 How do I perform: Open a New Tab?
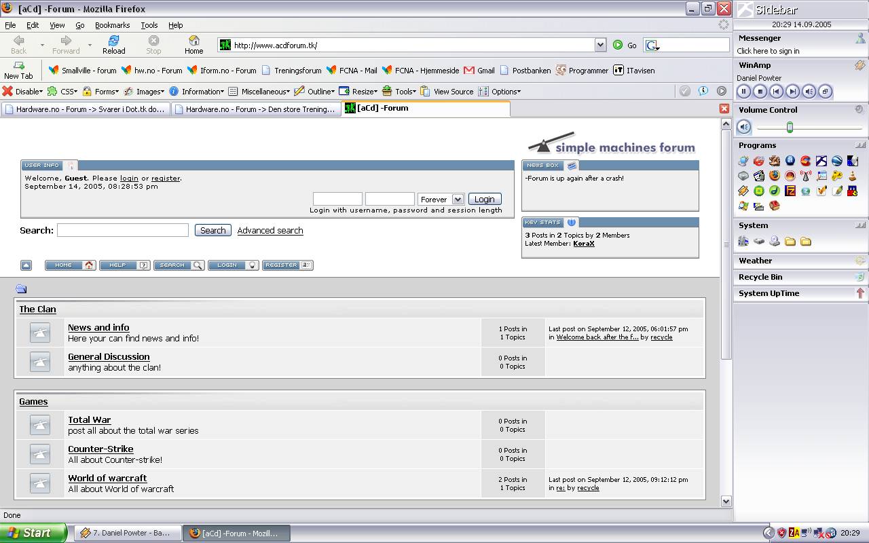[x=18, y=71]
